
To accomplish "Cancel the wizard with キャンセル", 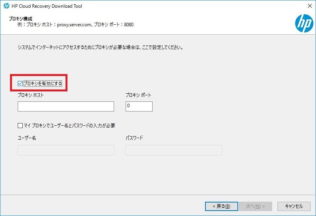I will point(294,206).
